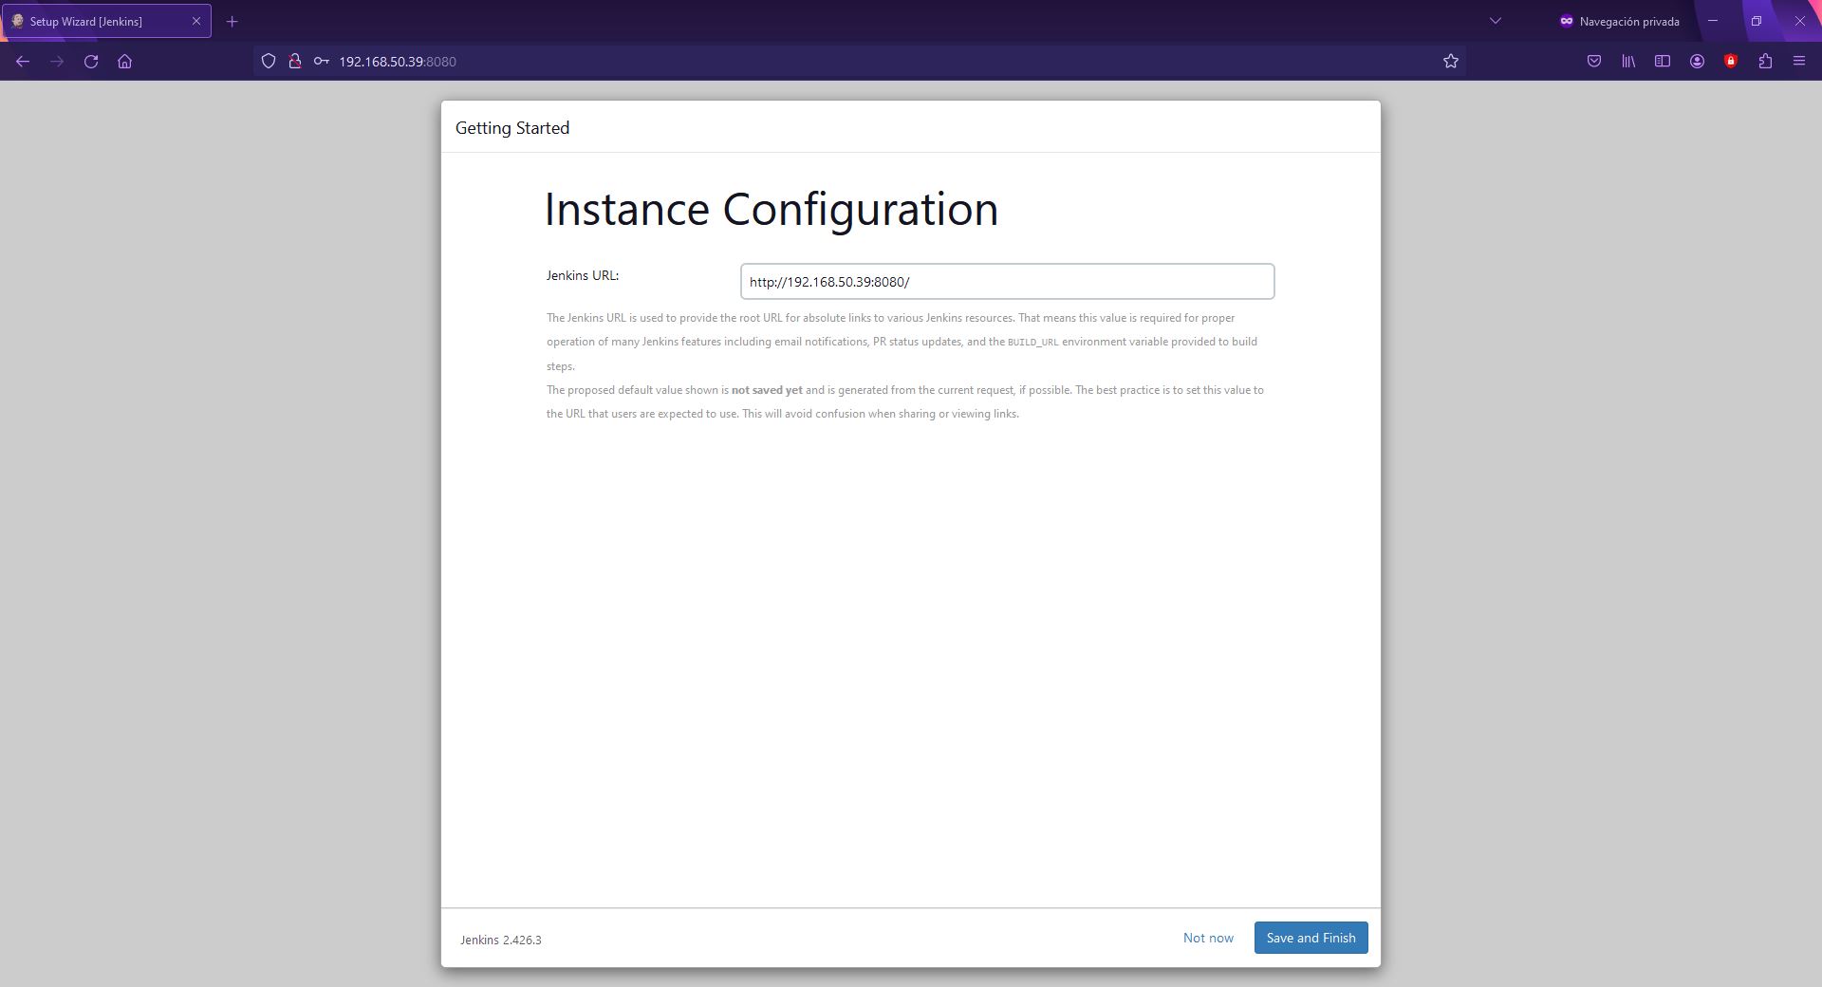Click the Instance Configuration heading
The image size is (1822, 987).
click(x=771, y=210)
